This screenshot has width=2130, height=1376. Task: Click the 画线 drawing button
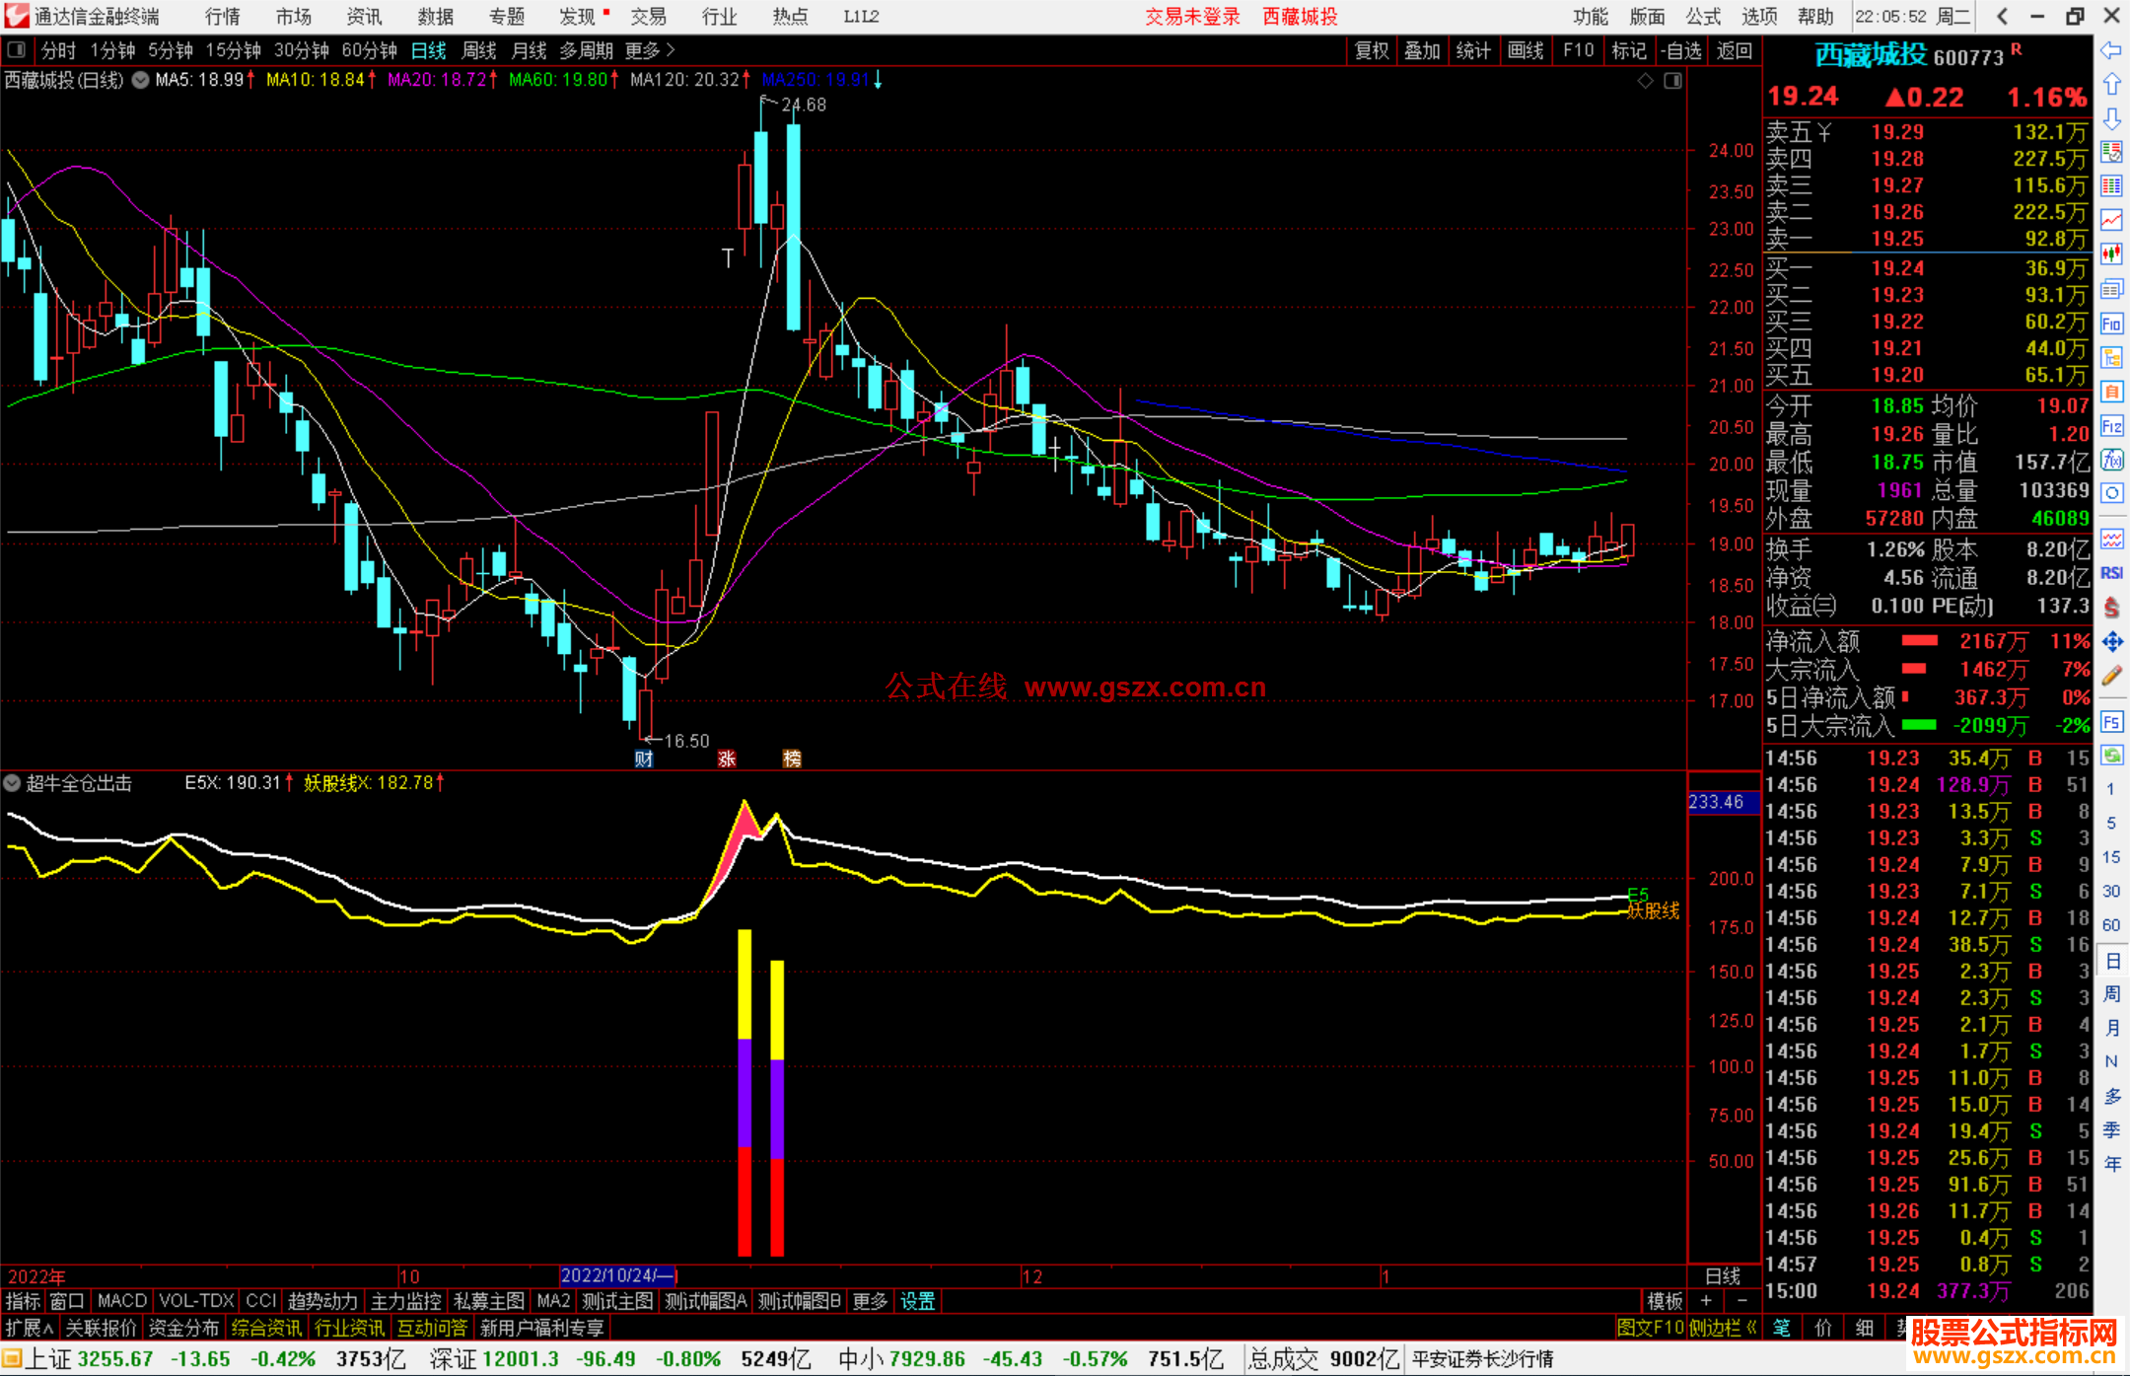pyautogui.click(x=1525, y=50)
